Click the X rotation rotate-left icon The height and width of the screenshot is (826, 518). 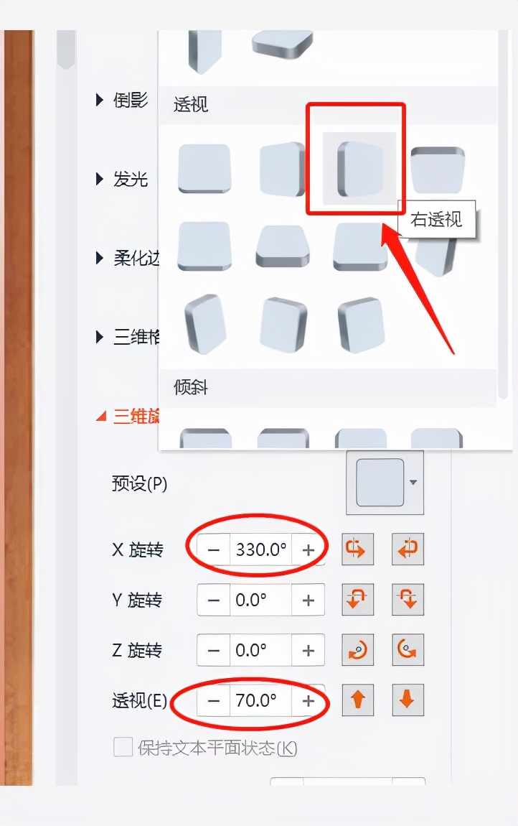coord(357,549)
